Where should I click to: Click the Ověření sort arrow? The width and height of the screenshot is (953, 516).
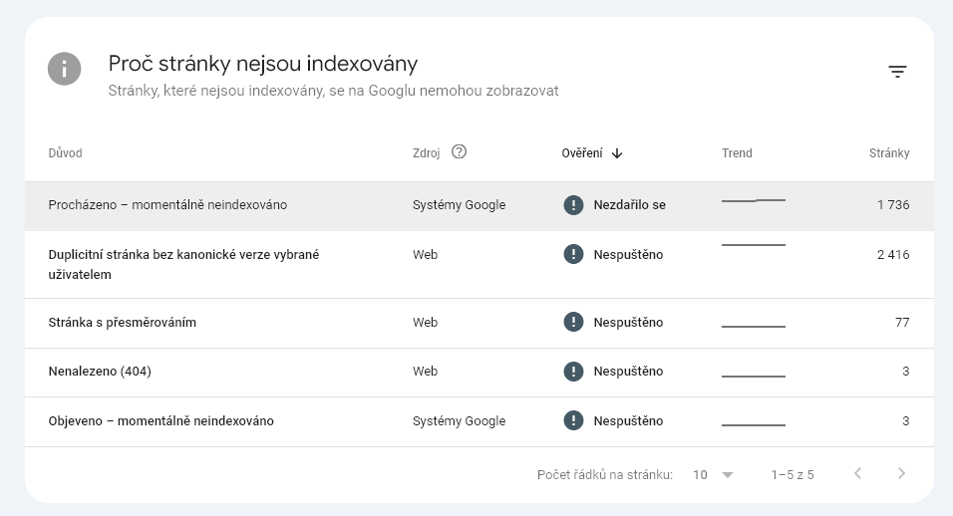click(617, 153)
